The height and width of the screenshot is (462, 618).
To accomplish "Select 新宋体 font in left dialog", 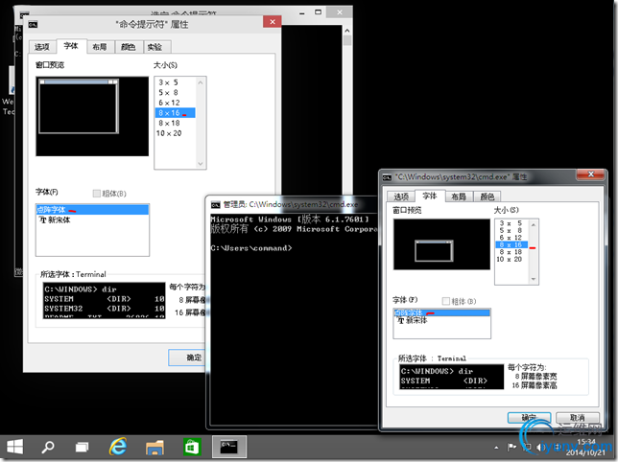I will [93, 220].
